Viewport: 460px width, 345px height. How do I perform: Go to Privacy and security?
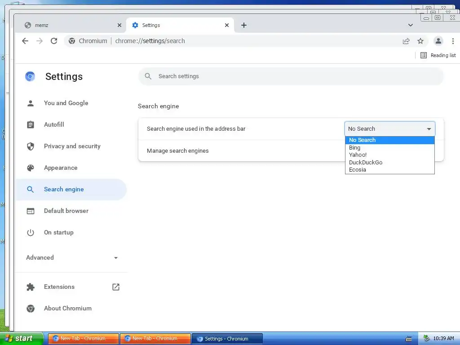pyautogui.click(x=71, y=146)
